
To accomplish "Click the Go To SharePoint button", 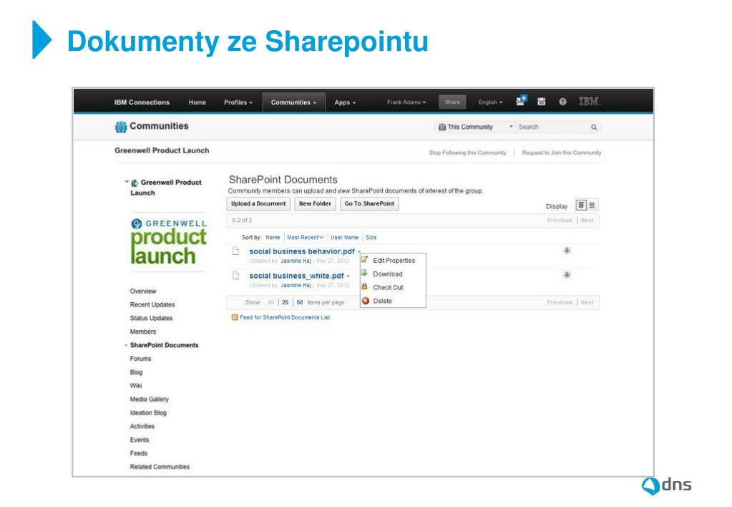I will coord(369,204).
